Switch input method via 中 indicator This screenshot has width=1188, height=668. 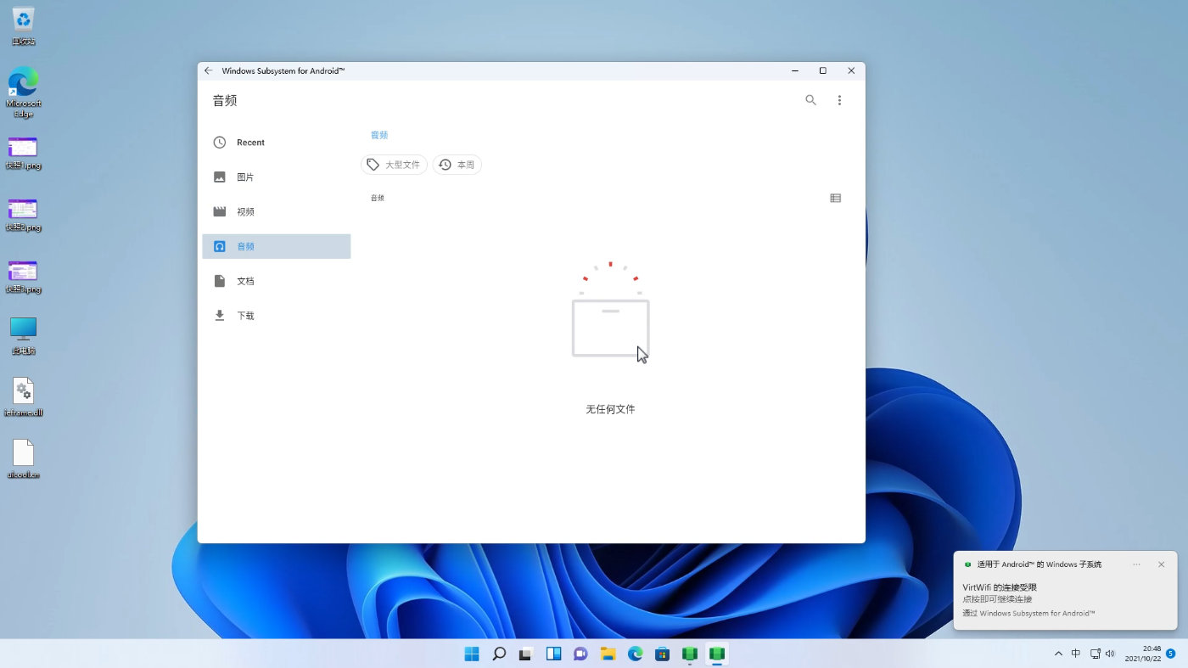pos(1076,654)
